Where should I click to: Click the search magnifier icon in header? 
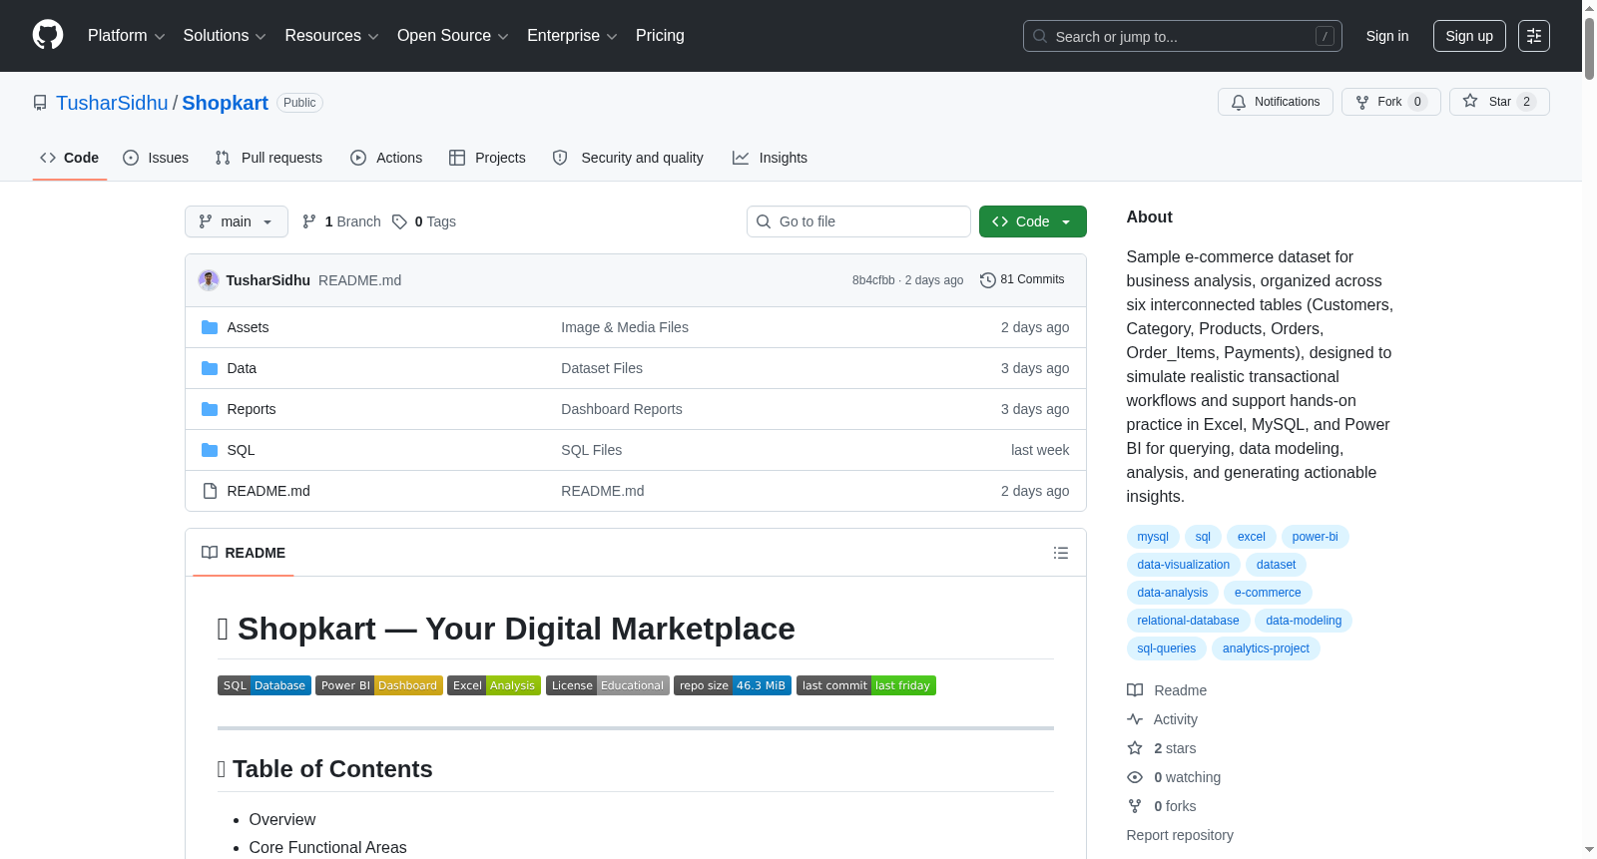tap(1040, 36)
